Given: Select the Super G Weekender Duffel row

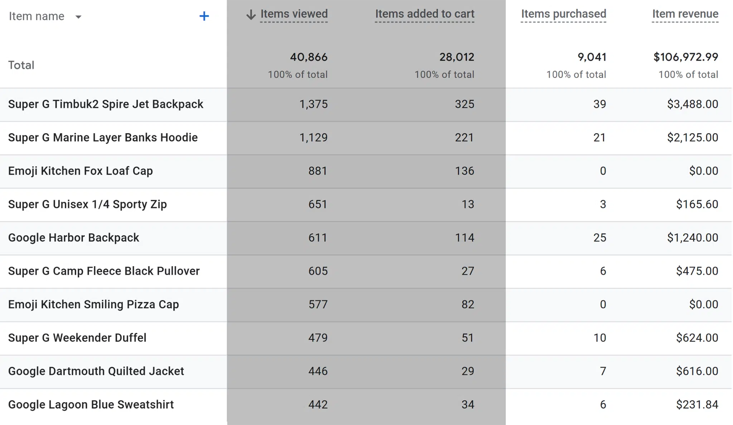Looking at the screenshot, I should coord(77,338).
